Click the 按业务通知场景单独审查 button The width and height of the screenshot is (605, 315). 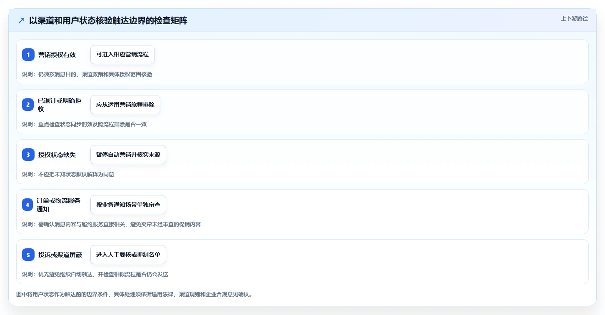pyautogui.click(x=128, y=205)
